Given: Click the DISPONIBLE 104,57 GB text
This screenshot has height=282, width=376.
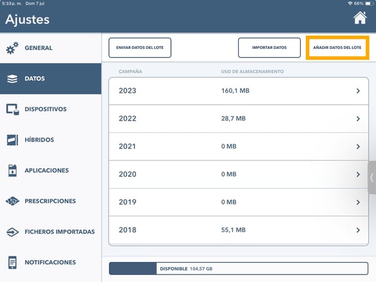Looking at the screenshot, I should [186, 269].
